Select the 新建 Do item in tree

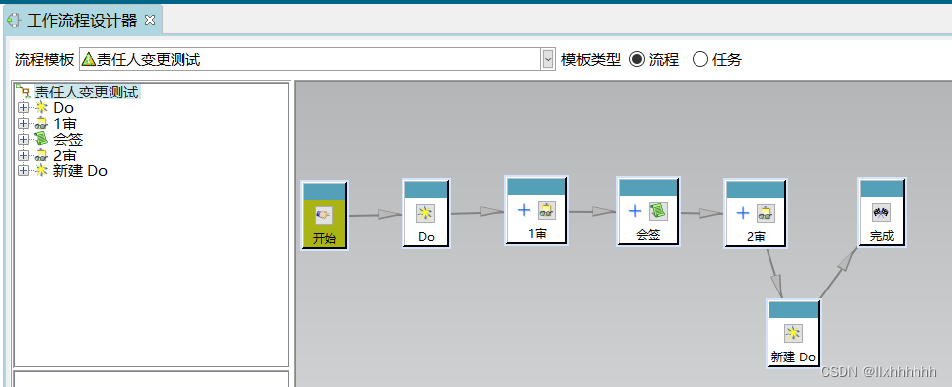[80, 171]
